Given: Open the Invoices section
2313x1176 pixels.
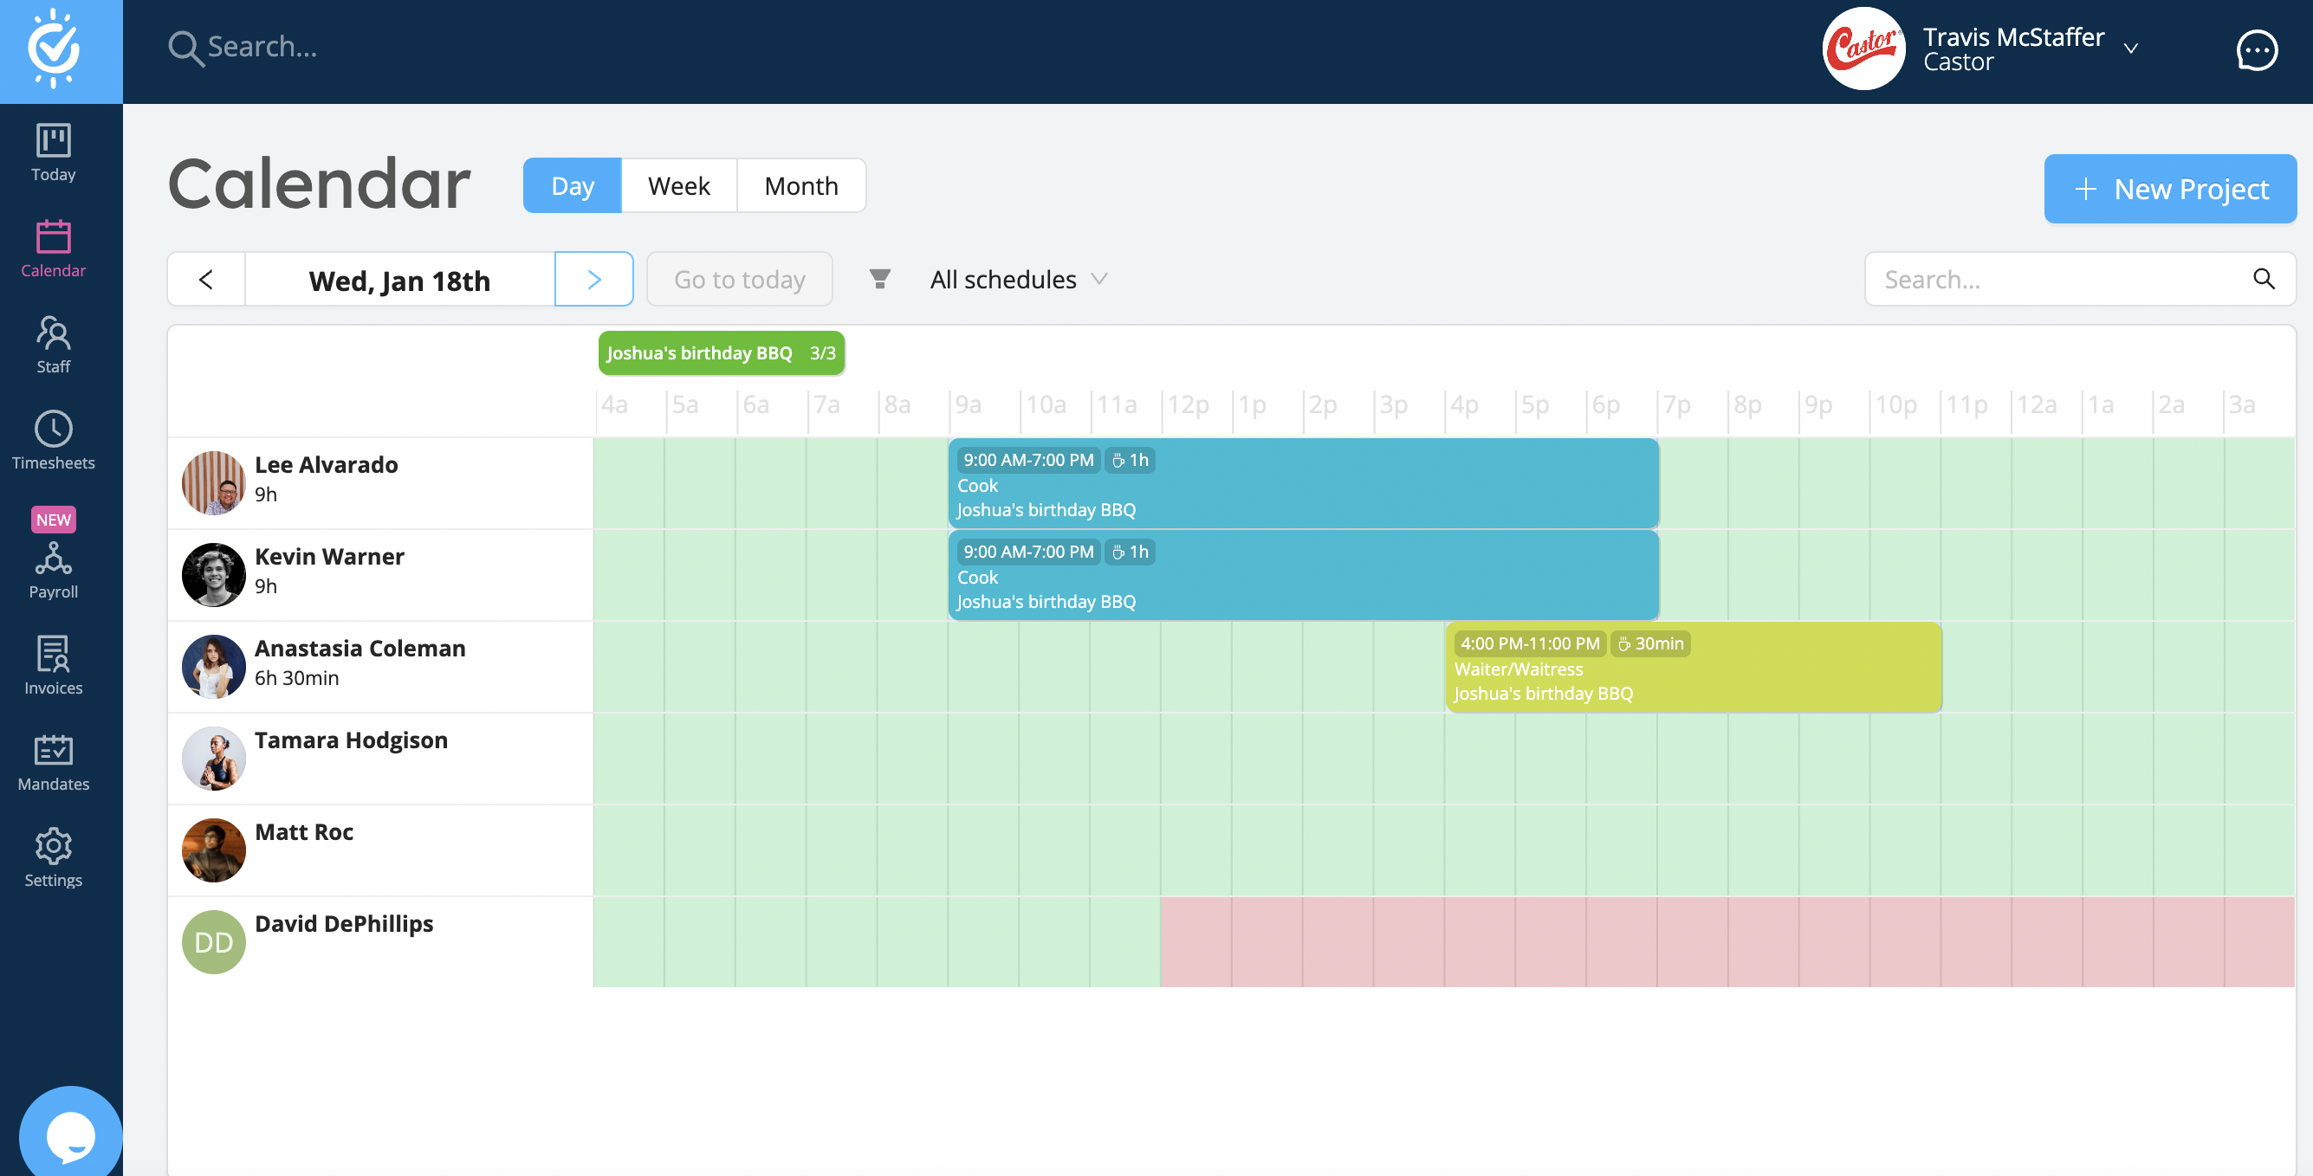Looking at the screenshot, I should 53,665.
